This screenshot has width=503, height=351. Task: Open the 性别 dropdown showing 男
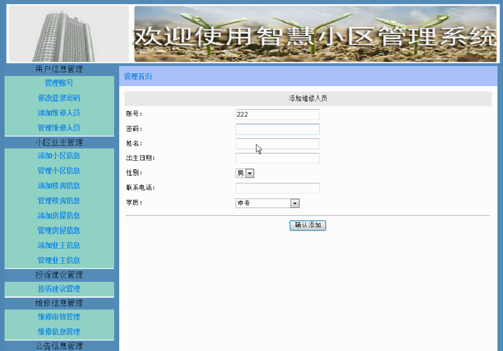245,173
